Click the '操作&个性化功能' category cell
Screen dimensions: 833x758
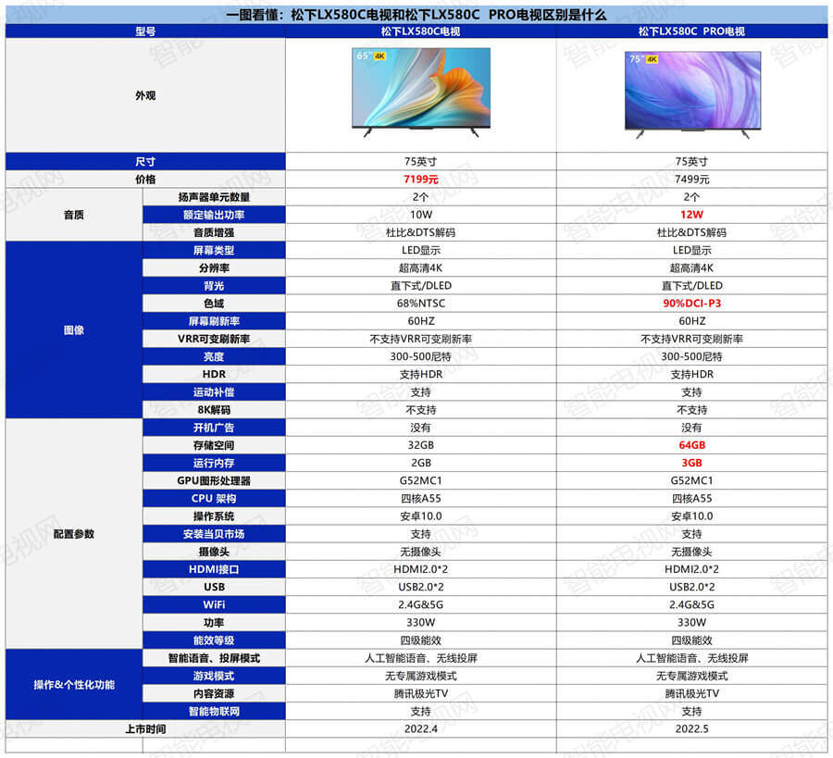click(x=74, y=684)
